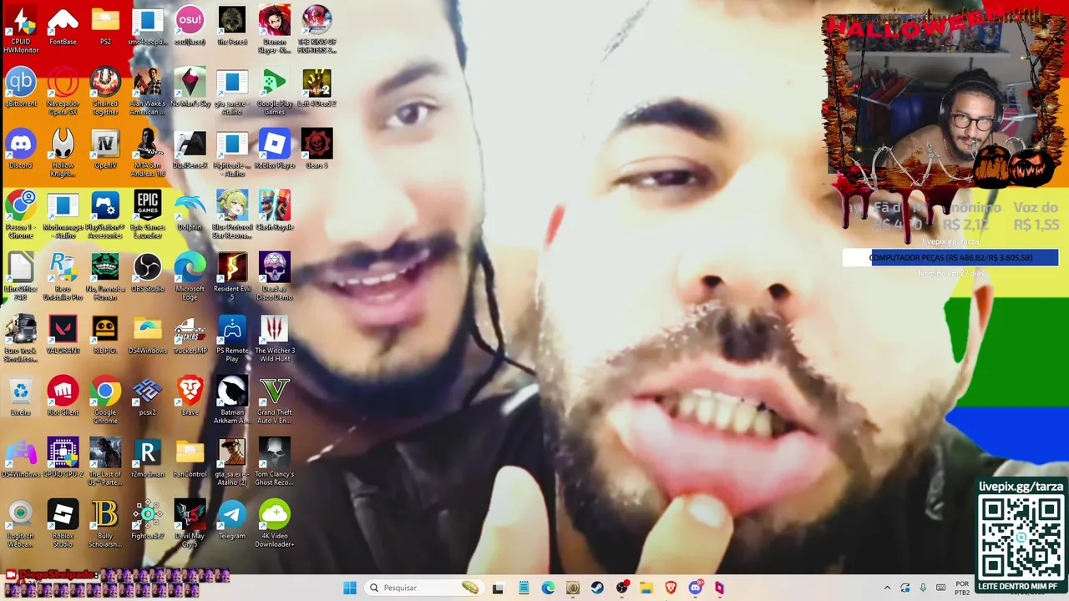This screenshot has width=1069, height=601.
Task: Launch PlayStation Accessories desktop icon
Action: click(x=105, y=215)
